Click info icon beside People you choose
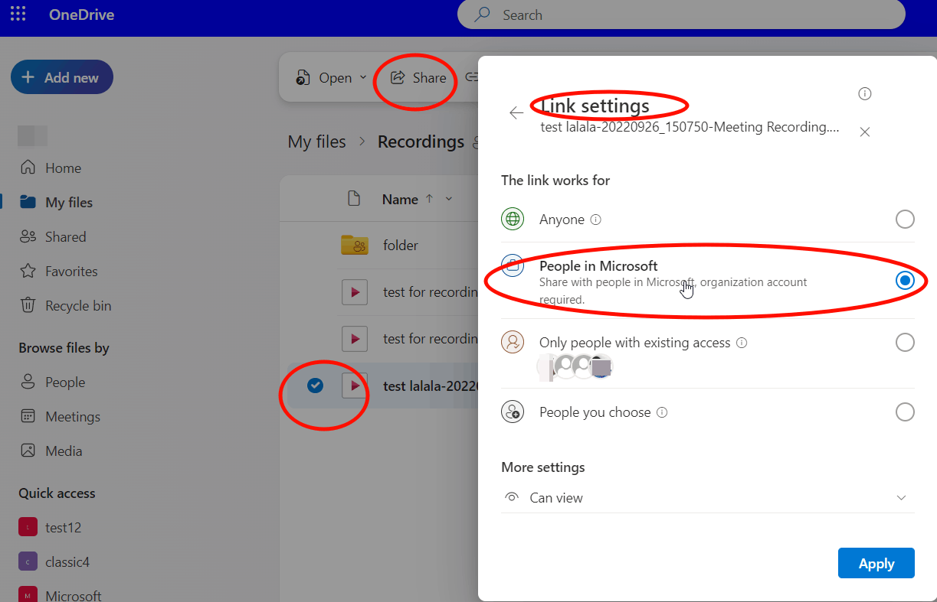 662,412
